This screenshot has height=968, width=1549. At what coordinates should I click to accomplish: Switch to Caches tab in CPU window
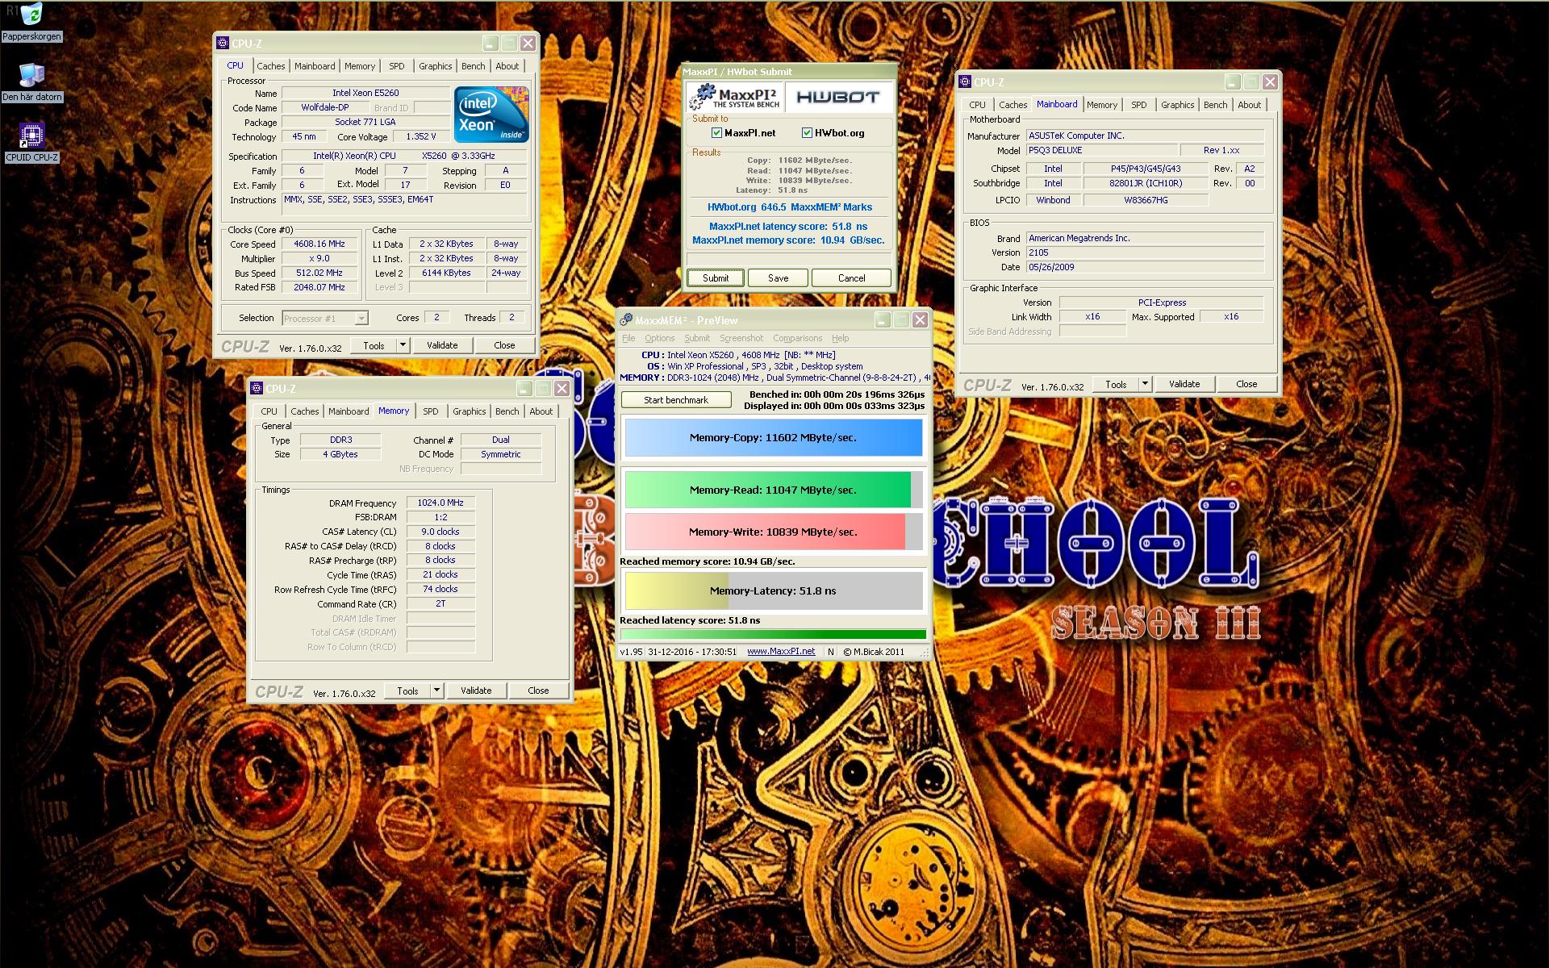(271, 66)
